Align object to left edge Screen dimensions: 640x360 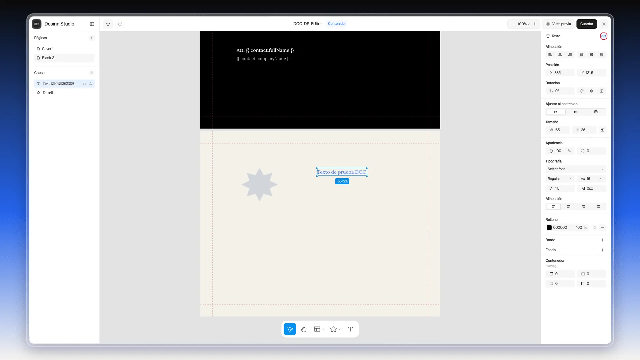pyautogui.click(x=550, y=55)
